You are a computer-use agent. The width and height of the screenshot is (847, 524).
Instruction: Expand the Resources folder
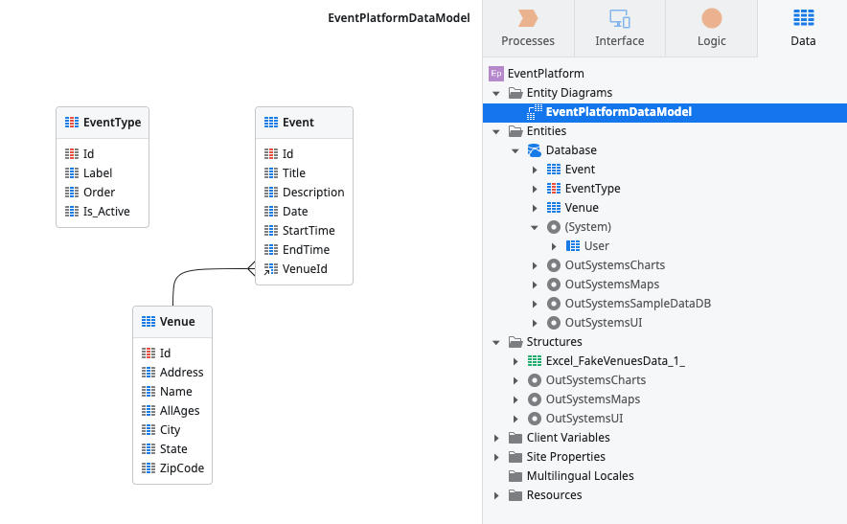click(x=496, y=495)
